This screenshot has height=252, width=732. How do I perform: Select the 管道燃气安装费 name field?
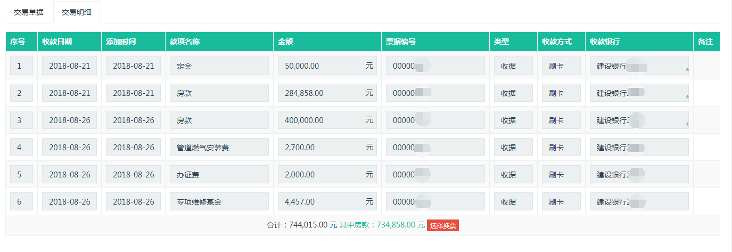tap(219, 148)
